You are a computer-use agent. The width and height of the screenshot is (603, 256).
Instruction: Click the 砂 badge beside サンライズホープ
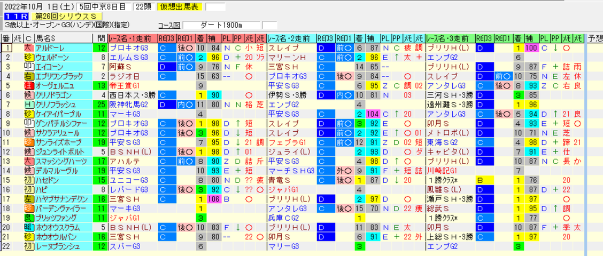pyautogui.click(x=28, y=142)
